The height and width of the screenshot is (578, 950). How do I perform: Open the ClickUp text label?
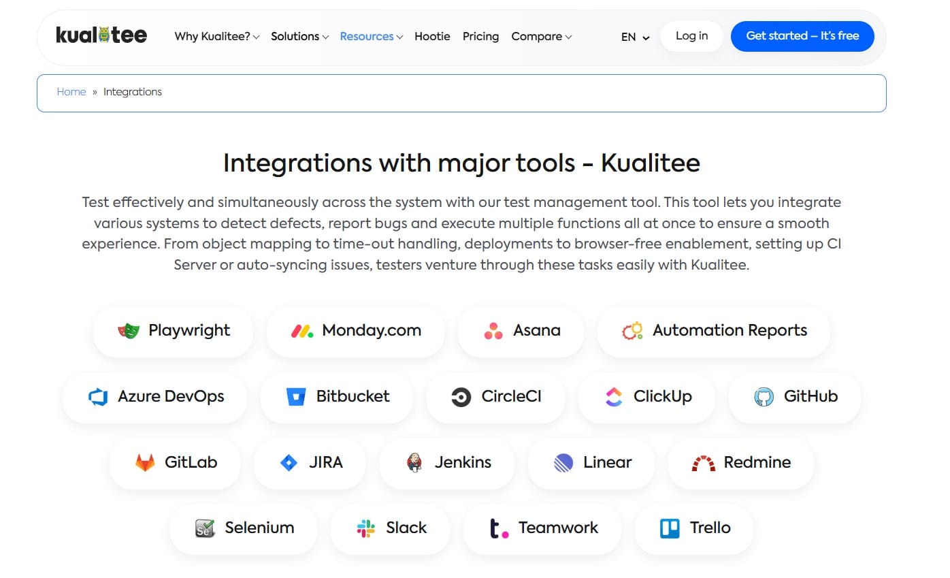(x=662, y=397)
